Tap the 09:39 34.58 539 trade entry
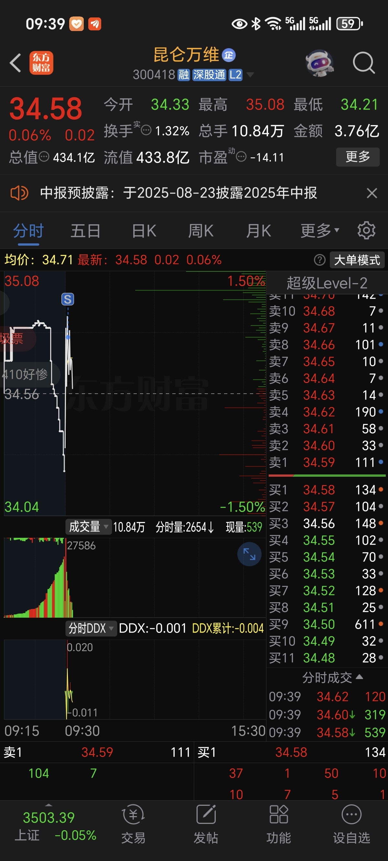 point(327,733)
